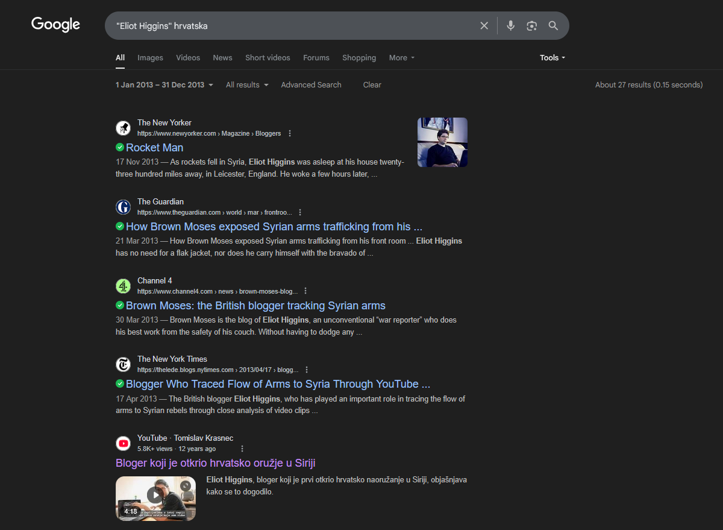Open three-dot menu for YouTube result
The width and height of the screenshot is (723, 530).
(x=242, y=449)
